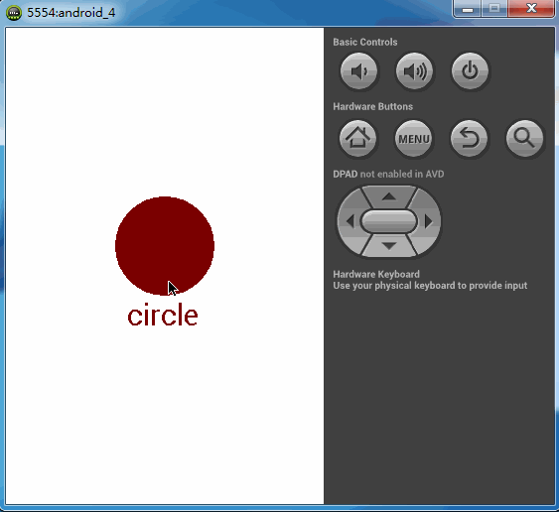Tap the back arrow hardware button
Image resolution: width=559 pixels, height=512 pixels.
click(469, 139)
